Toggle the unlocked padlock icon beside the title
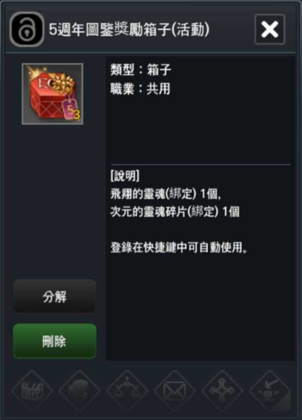Screen dimensions: 302x420 27,29
